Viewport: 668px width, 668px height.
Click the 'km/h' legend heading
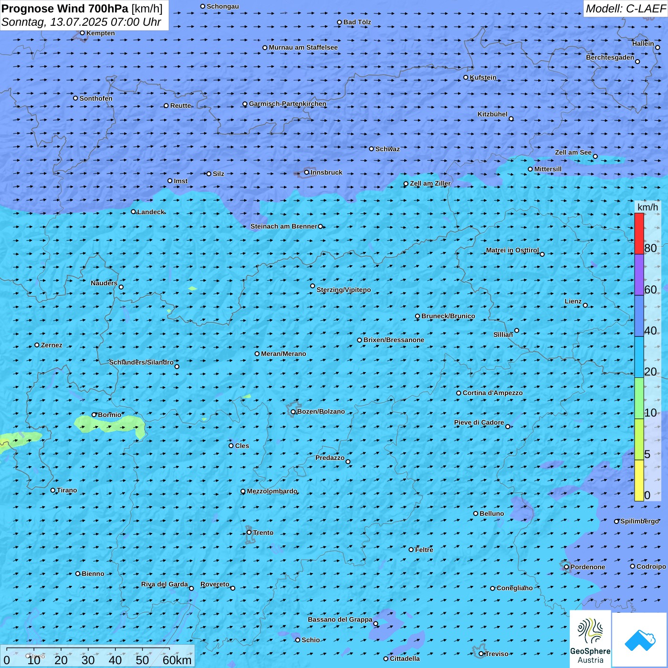(x=647, y=207)
